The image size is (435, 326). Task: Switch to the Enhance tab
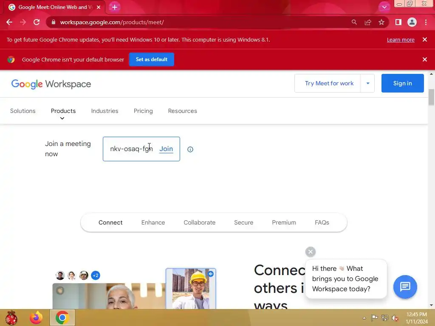coord(153,222)
